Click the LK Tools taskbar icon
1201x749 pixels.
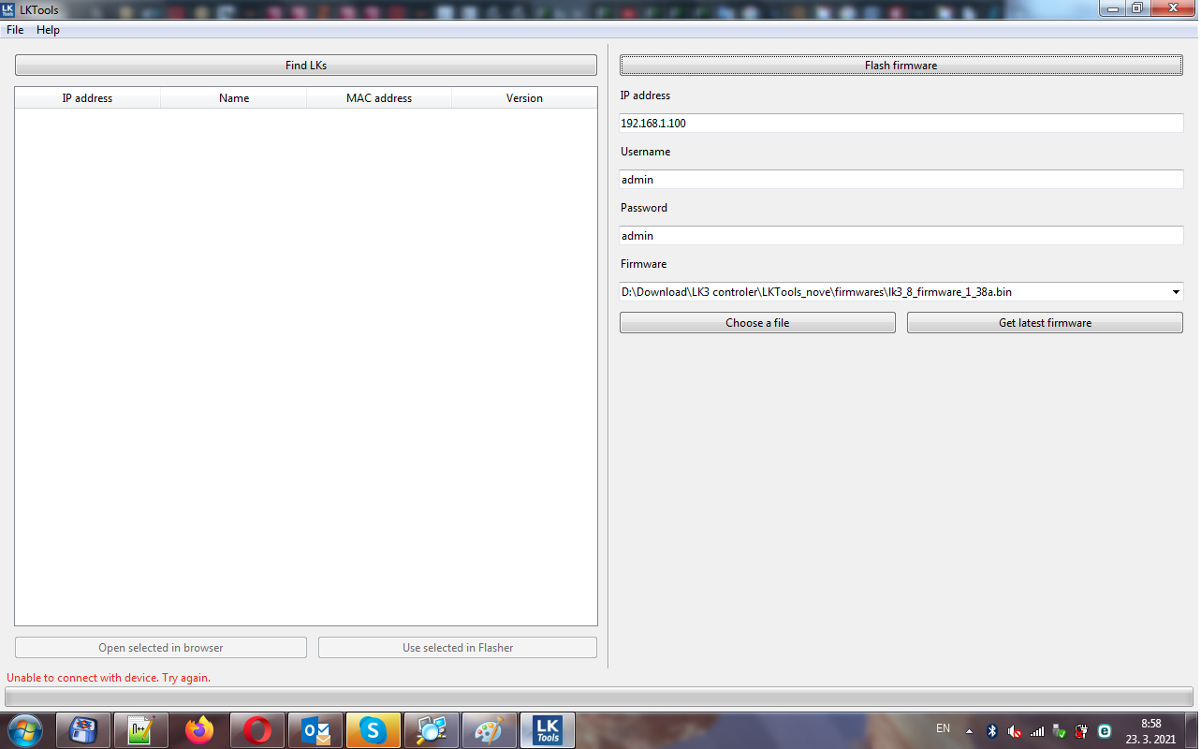click(x=548, y=730)
